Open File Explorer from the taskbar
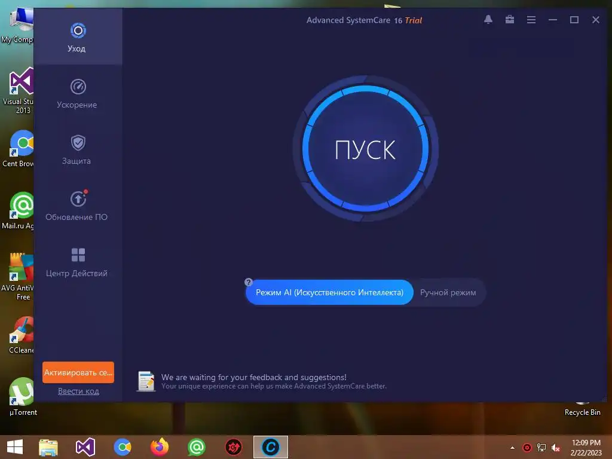The height and width of the screenshot is (459, 612). click(x=48, y=447)
